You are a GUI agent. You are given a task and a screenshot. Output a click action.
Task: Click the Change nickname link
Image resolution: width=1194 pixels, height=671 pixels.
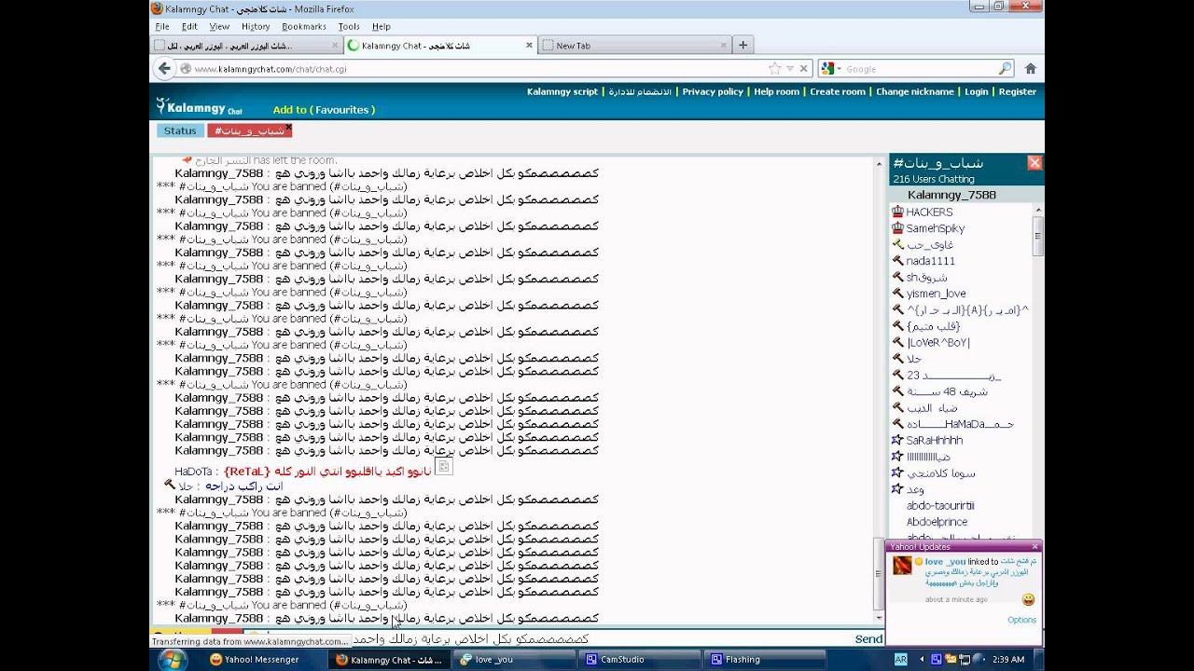coord(915,91)
